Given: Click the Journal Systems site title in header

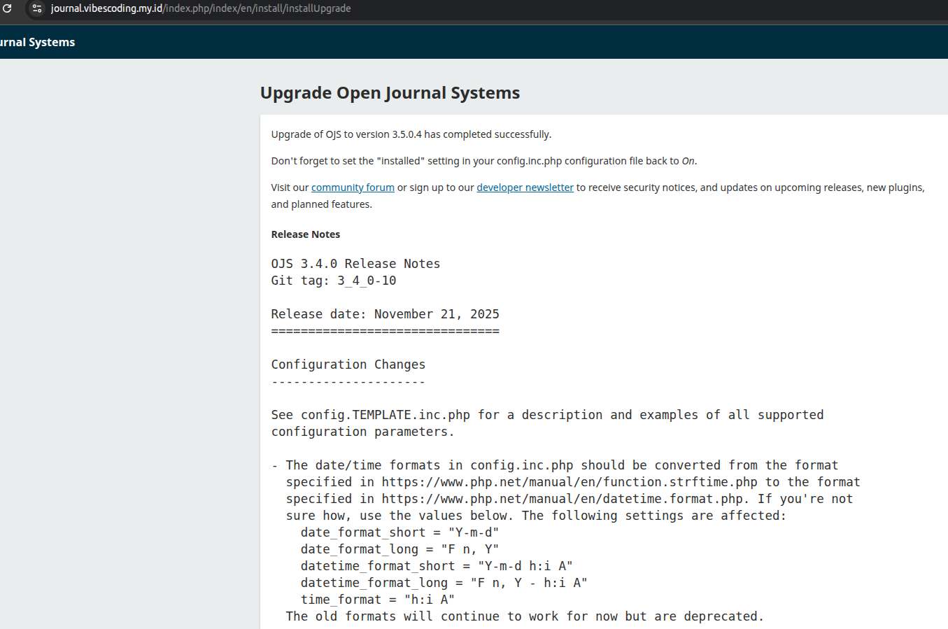Looking at the screenshot, I should click(38, 42).
